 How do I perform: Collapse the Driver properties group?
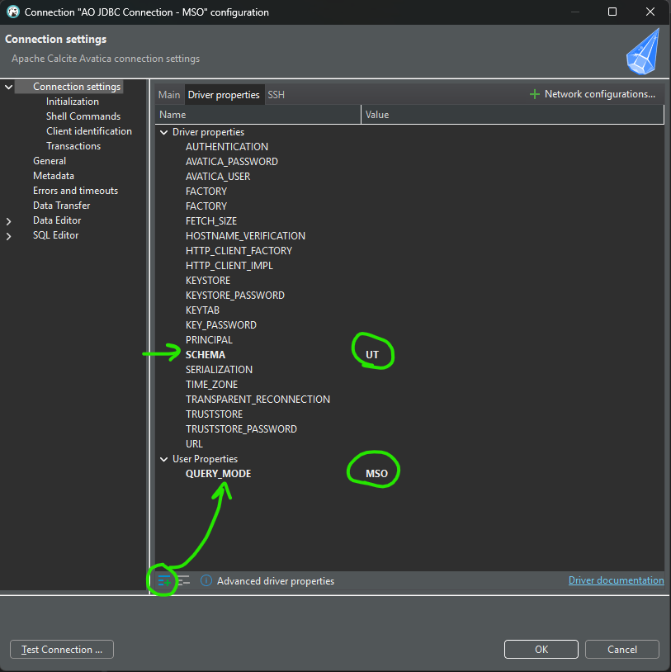[x=163, y=132]
